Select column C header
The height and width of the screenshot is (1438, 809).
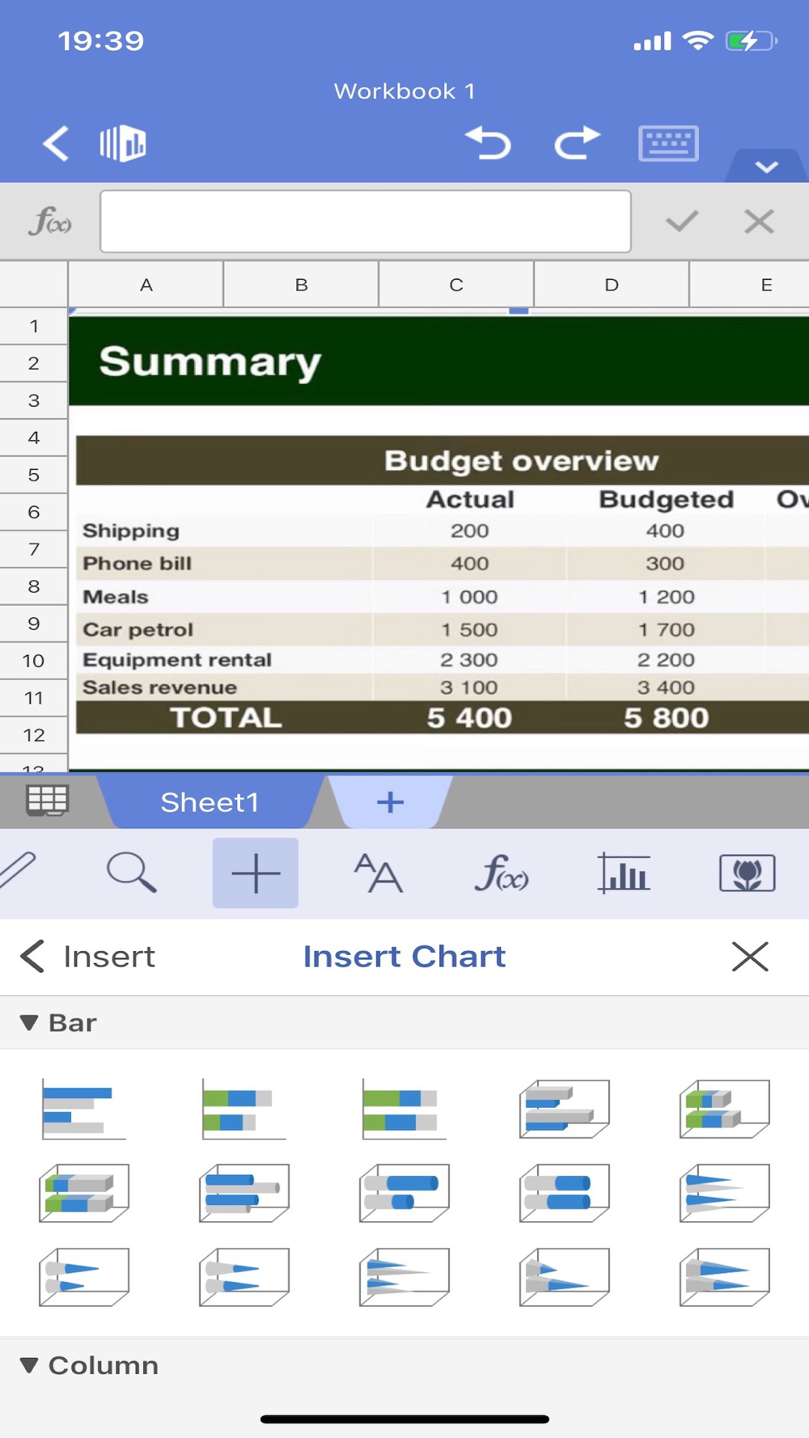coord(456,284)
